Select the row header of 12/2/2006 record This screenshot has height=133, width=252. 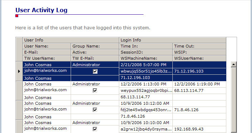pyautogui.click(x=19, y=91)
